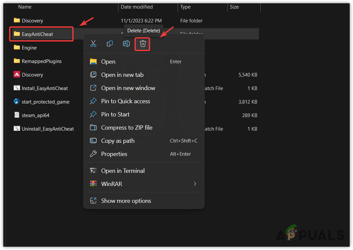Click the 5,540 KB size value
353x250 pixels.
pos(248,75)
